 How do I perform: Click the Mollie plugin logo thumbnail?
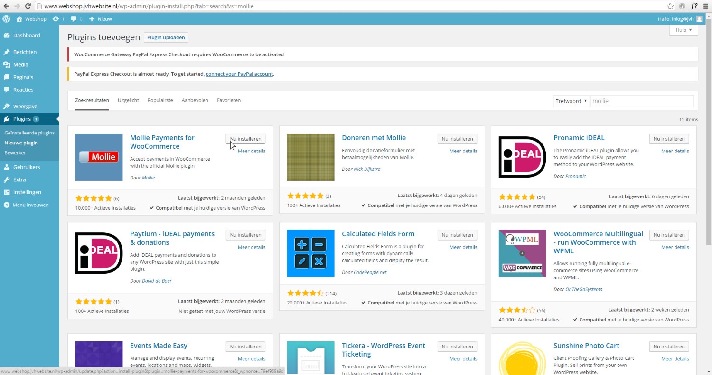(x=99, y=157)
